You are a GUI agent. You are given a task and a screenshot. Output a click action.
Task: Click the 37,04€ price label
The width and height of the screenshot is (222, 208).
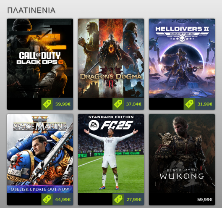tap(134, 104)
